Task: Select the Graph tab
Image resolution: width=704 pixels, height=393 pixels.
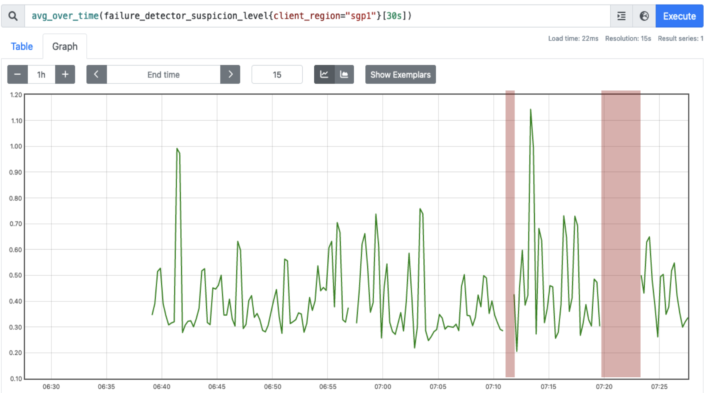Action: tap(65, 46)
